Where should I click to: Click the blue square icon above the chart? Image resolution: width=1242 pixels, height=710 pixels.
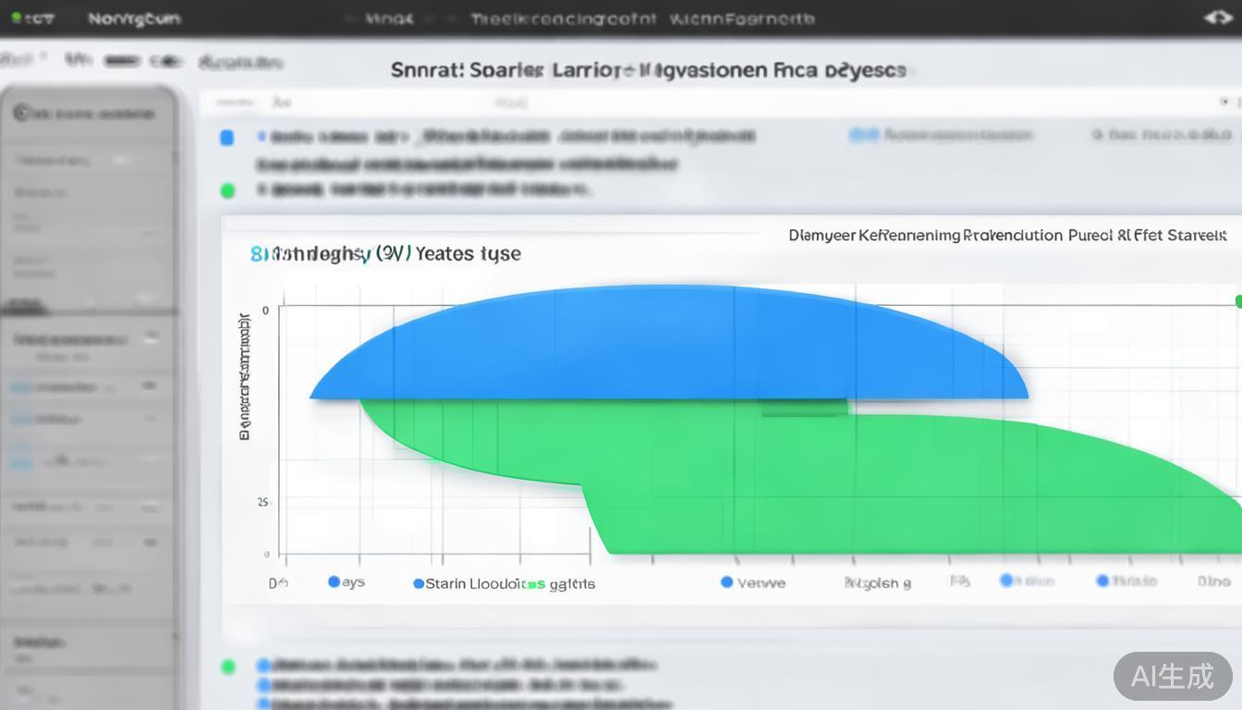pos(226,138)
